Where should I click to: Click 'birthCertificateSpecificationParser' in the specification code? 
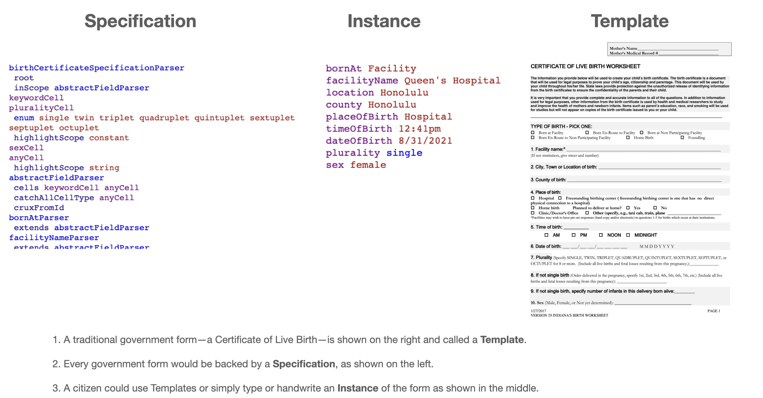coord(96,68)
